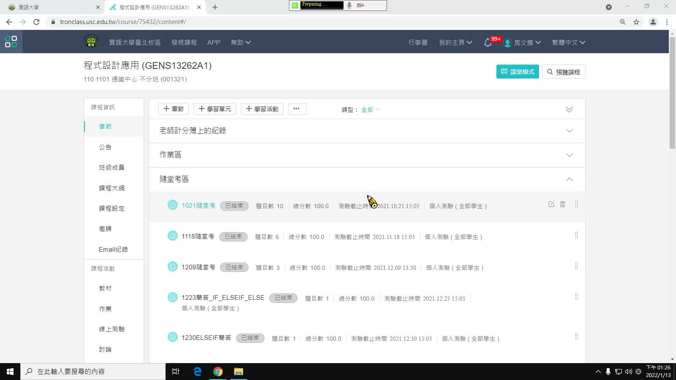Click the drag handle on the 1223簡答 row
Viewport: 676px width, 380px height.
[576, 297]
